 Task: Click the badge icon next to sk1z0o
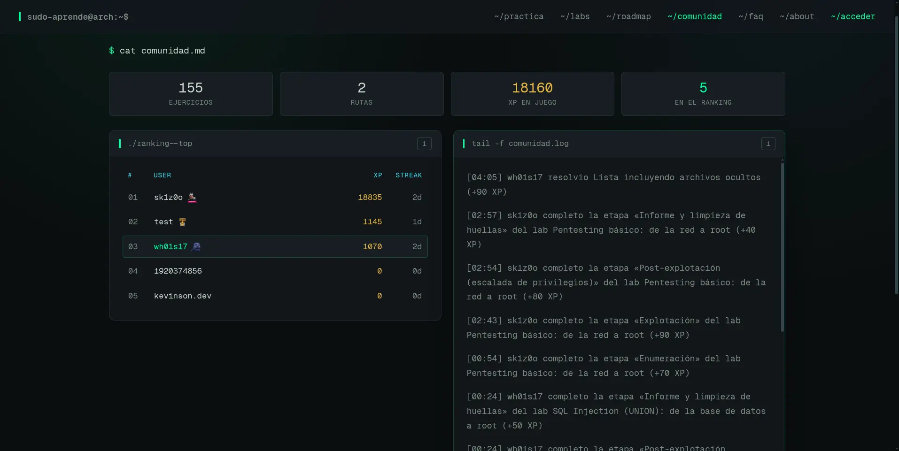[x=192, y=198]
